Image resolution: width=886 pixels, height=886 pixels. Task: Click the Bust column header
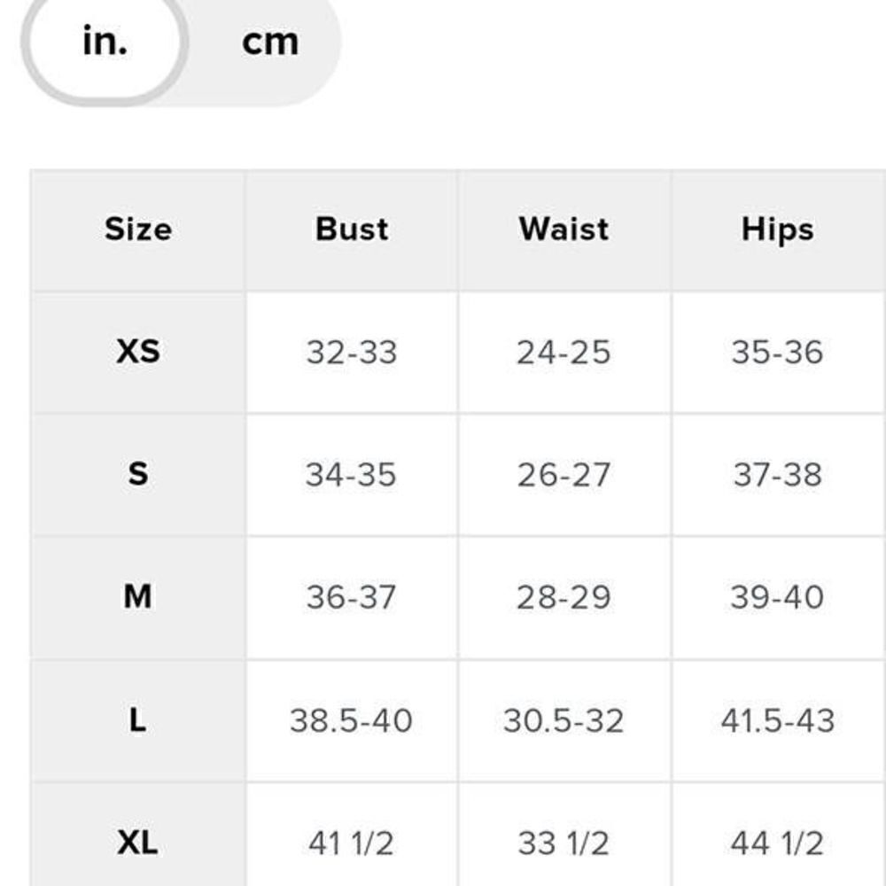point(352,229)
